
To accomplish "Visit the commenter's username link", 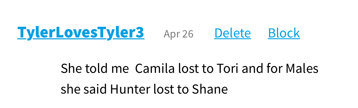I will pos(81,33).
